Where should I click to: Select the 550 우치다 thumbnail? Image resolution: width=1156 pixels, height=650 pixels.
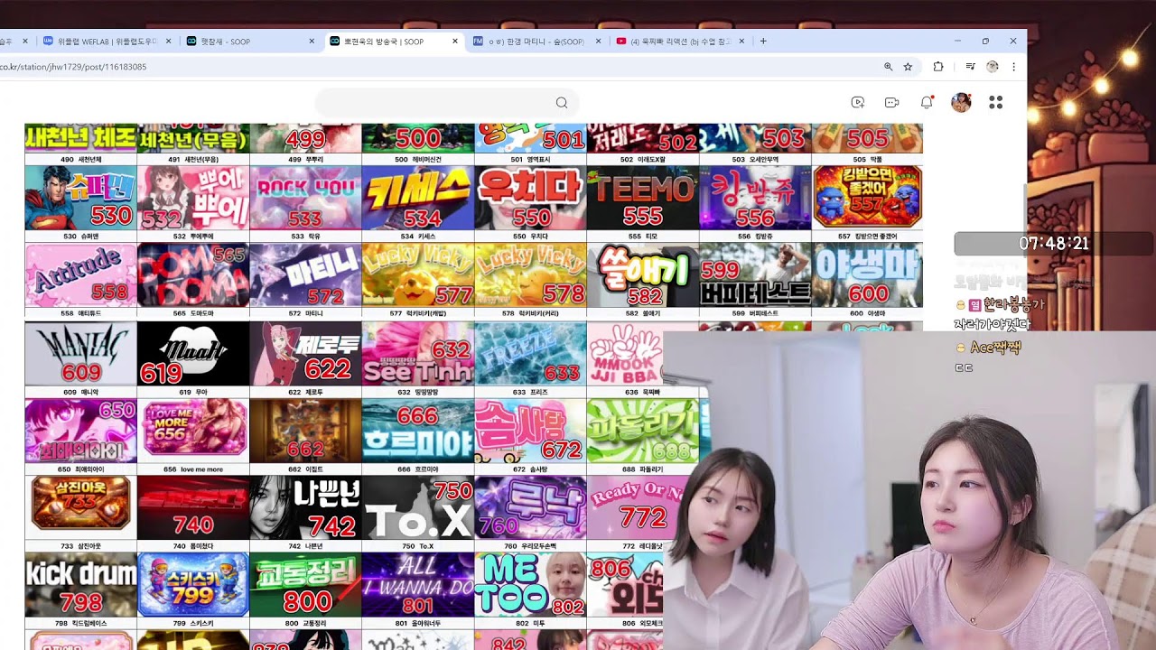[x=530, y=197]
